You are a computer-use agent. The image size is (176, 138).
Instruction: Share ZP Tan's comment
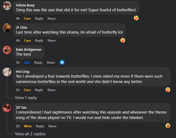click(52, 126)
